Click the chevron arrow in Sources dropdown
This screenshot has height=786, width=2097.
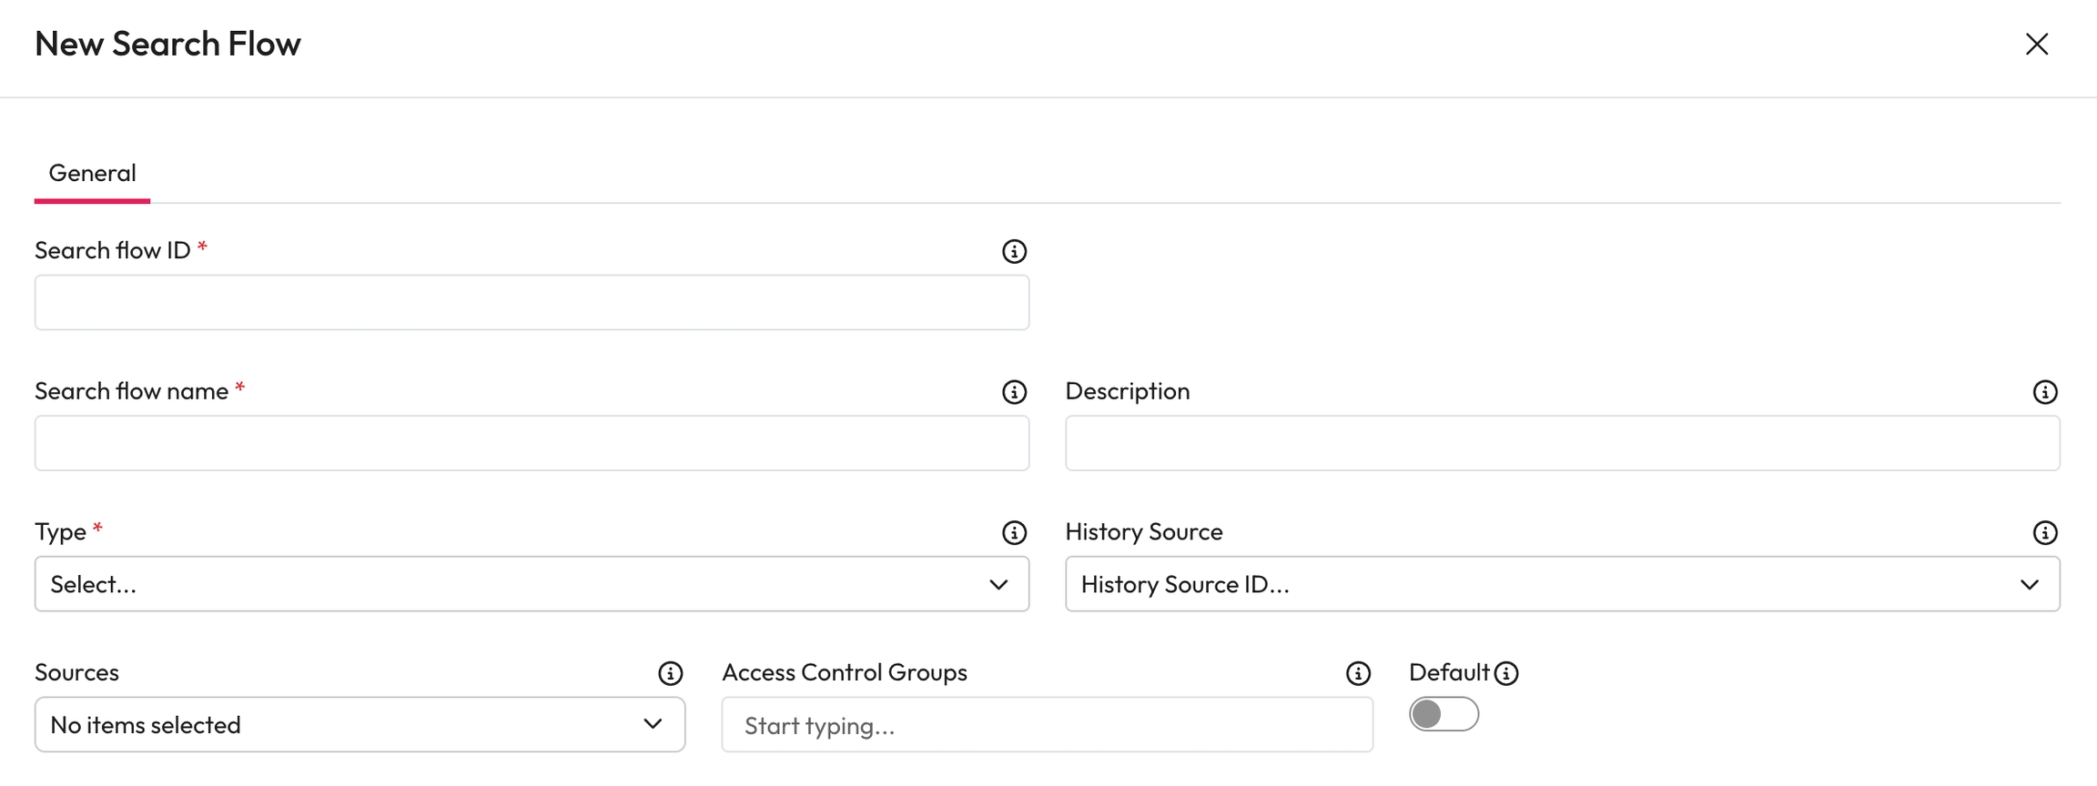pos(653,724)
